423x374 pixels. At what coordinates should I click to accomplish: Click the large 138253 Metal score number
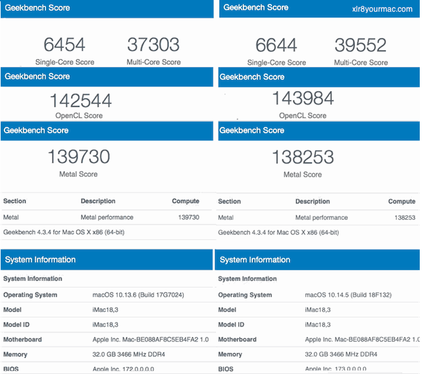(x=303, y=157)
